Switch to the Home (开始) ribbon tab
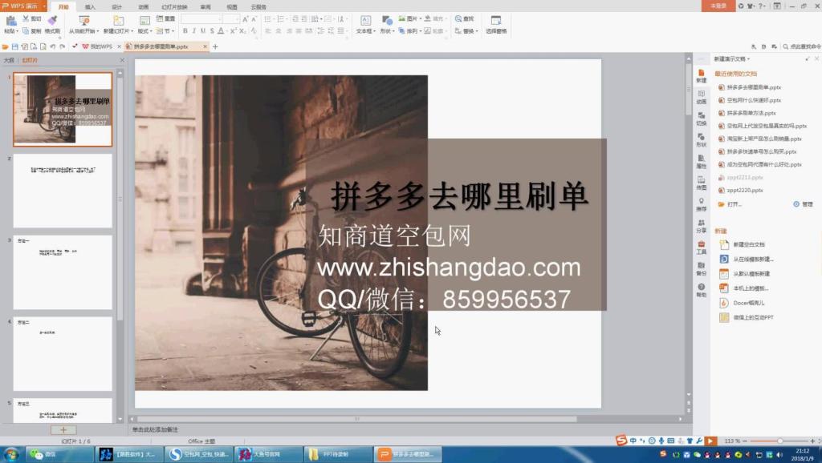The height and width of the screenshot is (463, 822). click(x=63, y=6)
